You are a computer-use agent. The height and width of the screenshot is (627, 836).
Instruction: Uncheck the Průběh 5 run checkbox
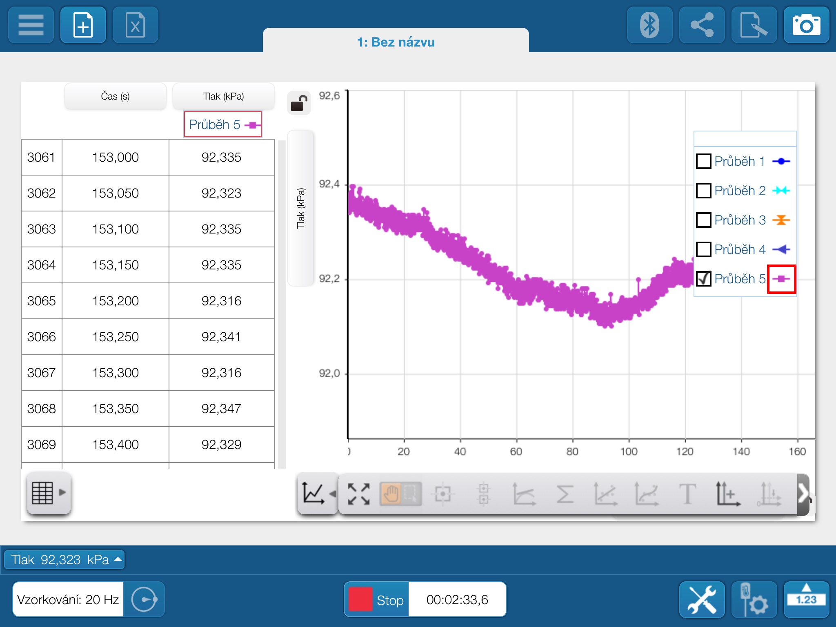tap(703, 279)
